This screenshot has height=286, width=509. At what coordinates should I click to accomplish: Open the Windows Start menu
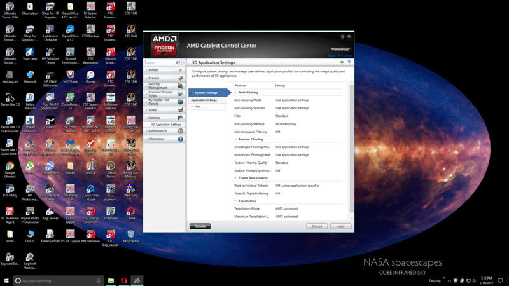coord(6,280)
